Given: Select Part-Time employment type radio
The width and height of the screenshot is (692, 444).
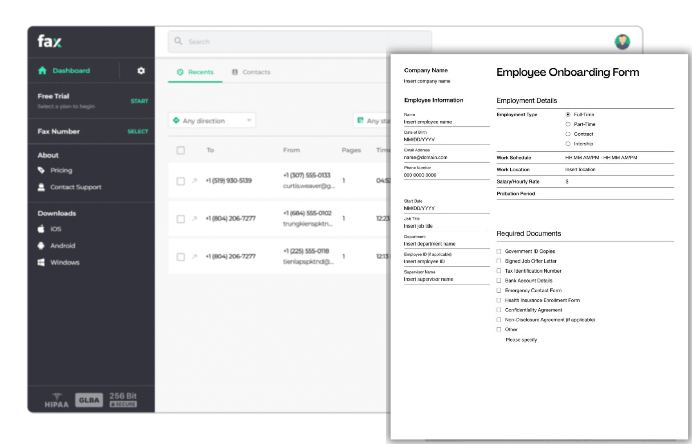Looking at the screenshot, I should (568, 124).
